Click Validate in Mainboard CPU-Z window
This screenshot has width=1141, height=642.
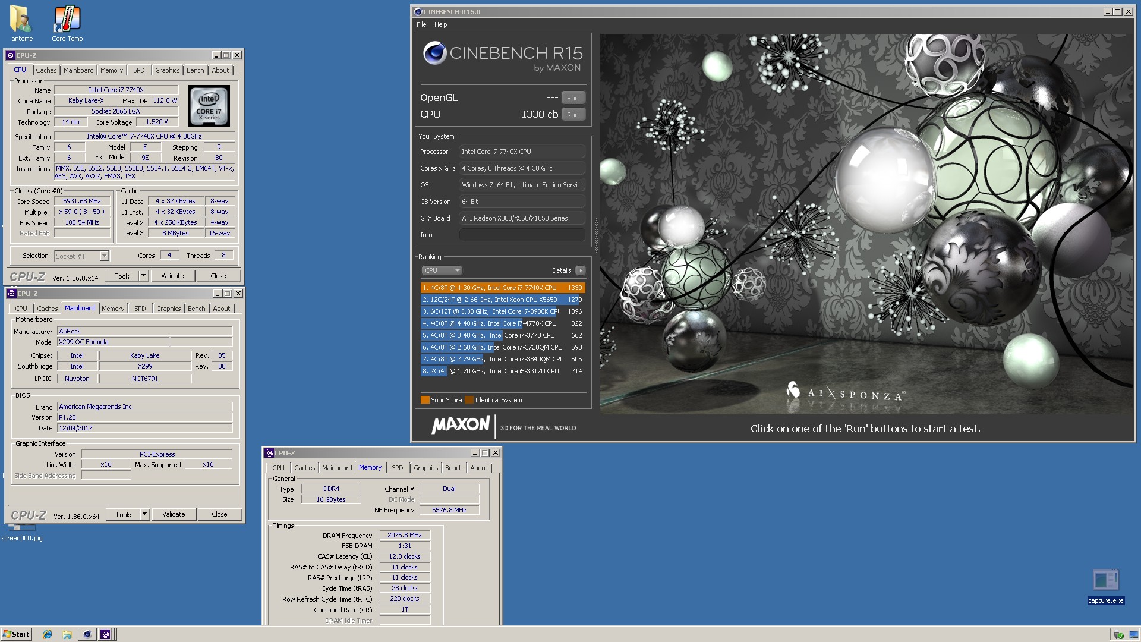(x=174, y=514)
